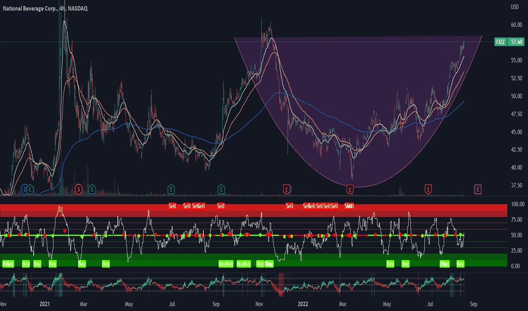
Task: Click the 57.60 current price label
Action: click(516, 42)
